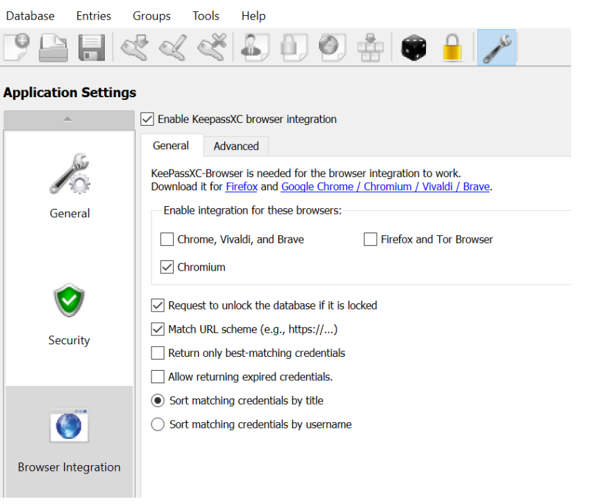Enable Chrome, Vivaldi, and Brave integration

click(x=167, y=240)
